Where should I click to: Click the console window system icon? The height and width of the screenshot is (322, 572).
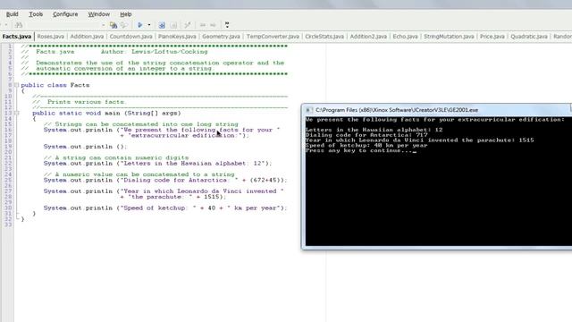tap(308, 110)
